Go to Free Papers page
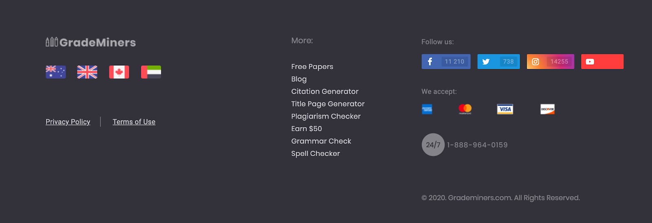The width and height of the screenshot is (652, 223). point(312,67)
